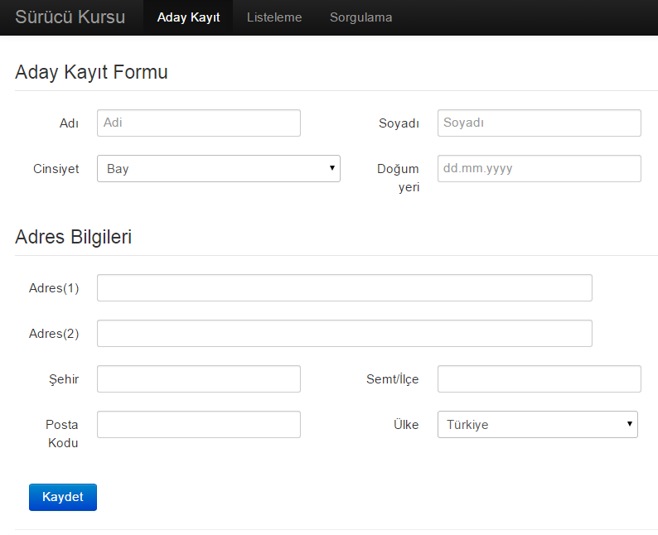
Task: Focus the Soyadı text field
Action: tap(539, 123)
